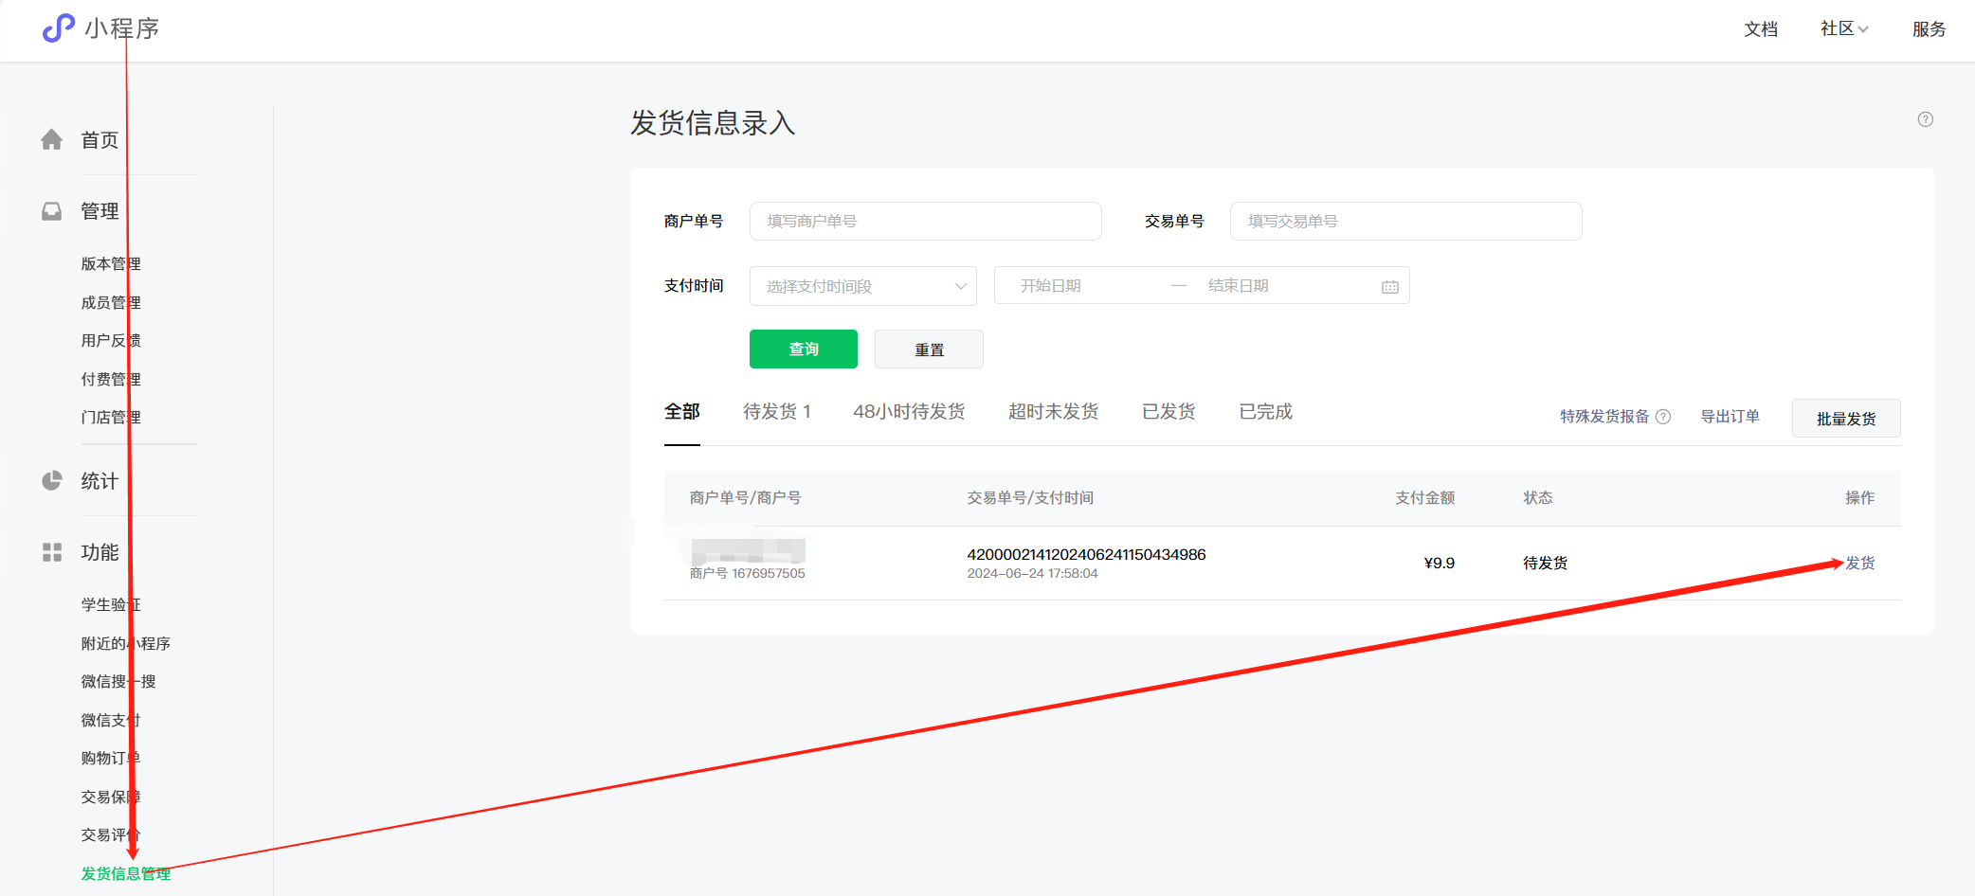
Task: Open 交易保障 in the sidebar
Action: tap(111, 797)
